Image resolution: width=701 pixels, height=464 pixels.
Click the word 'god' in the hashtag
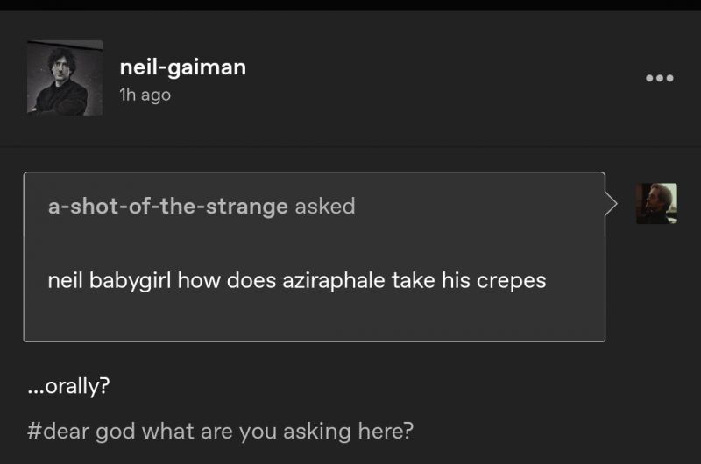116,432
